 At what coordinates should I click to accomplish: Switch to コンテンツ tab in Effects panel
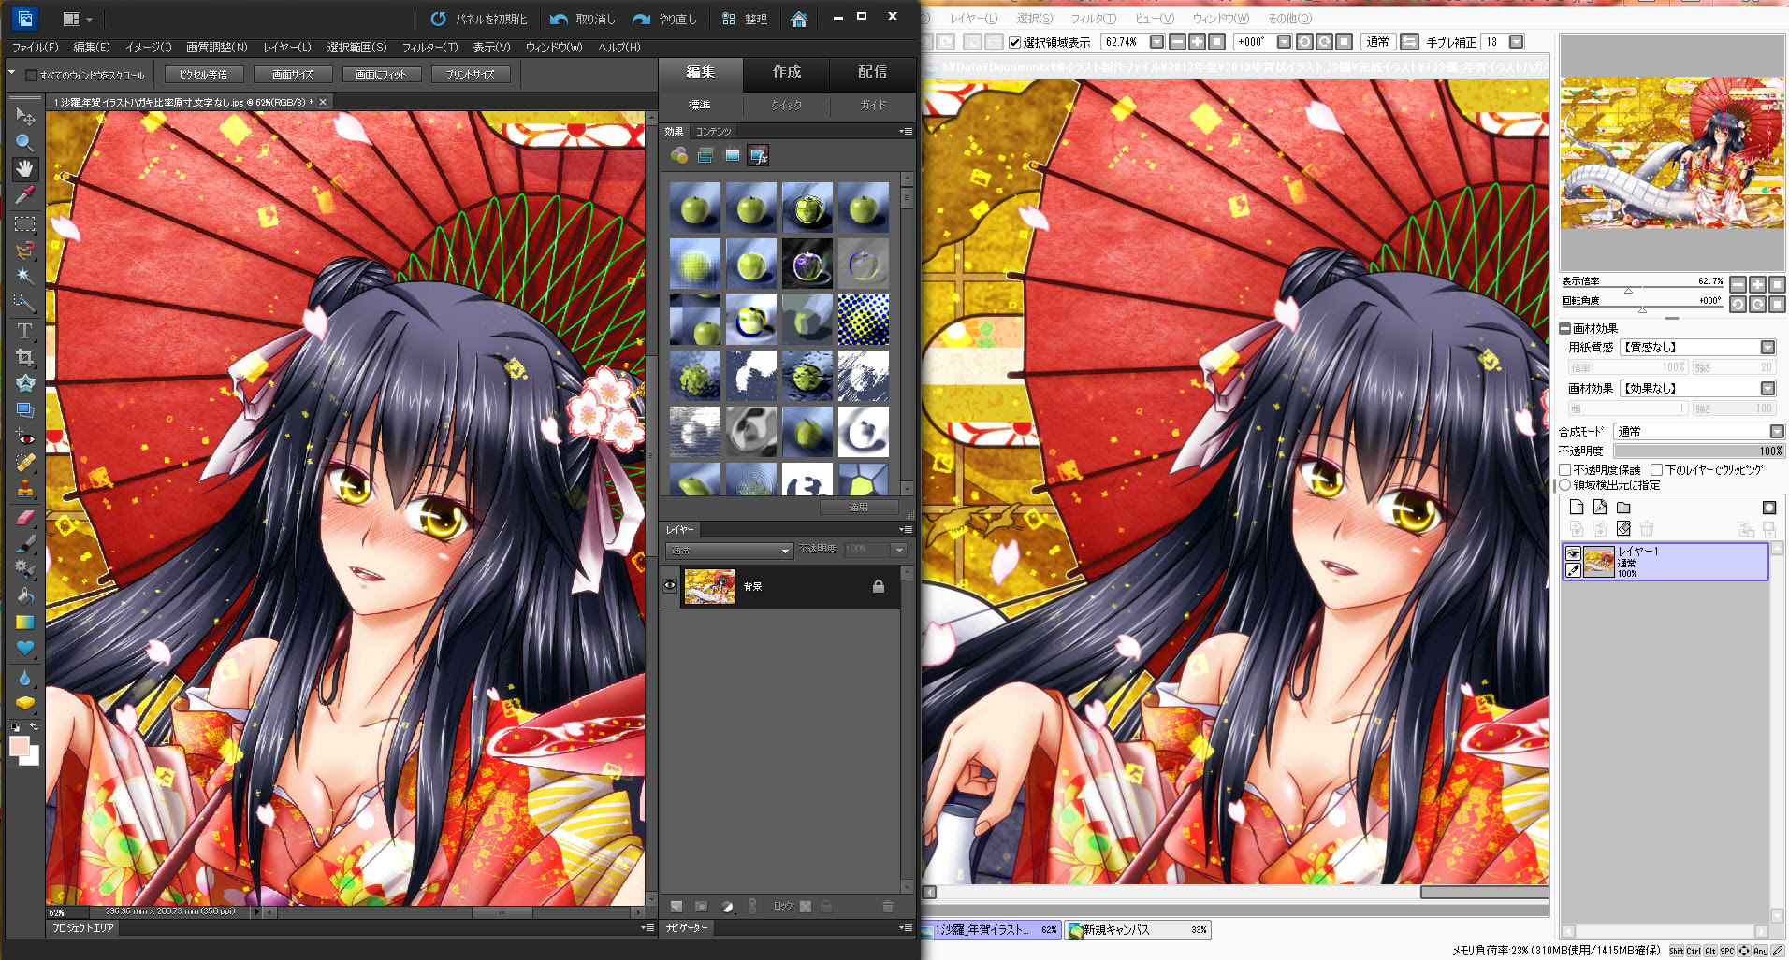[713, 132]
